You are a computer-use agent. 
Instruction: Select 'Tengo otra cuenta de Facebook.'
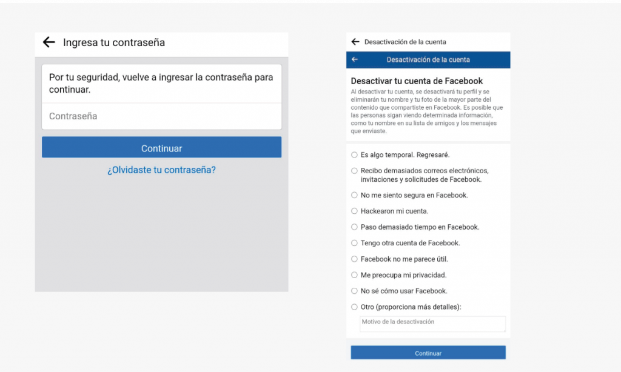pyautogui.click(x=354, y=243)
